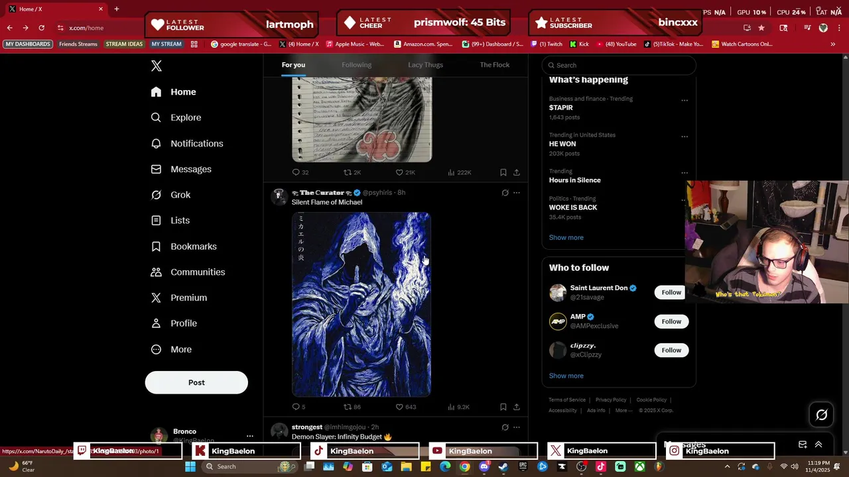Follow Saint Laurent Don

pyautogui.click(x=671, y=292)
